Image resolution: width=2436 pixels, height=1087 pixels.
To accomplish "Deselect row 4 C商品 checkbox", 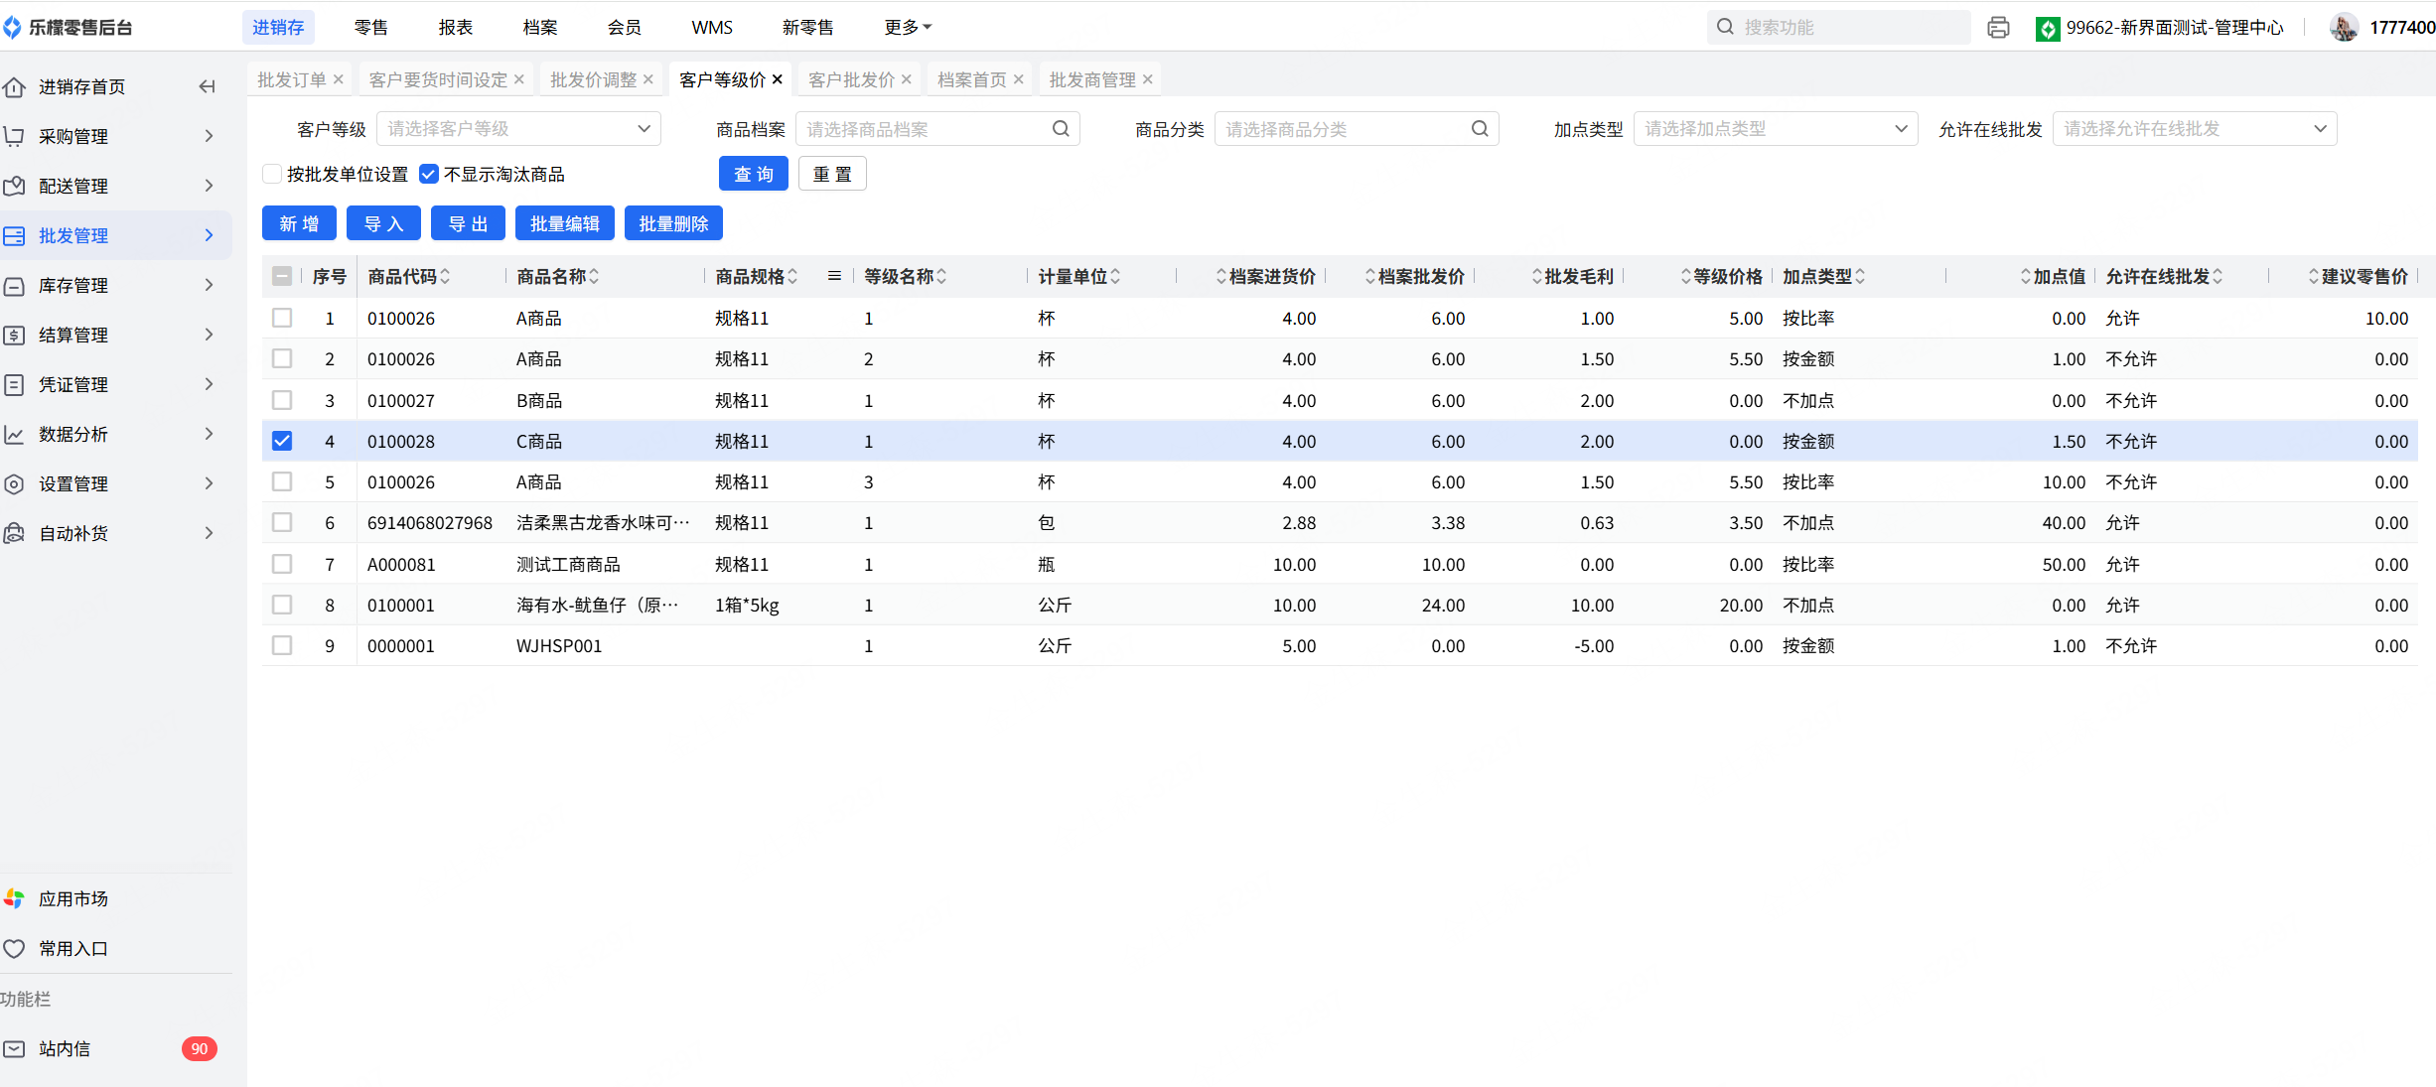I will [282, 441].
